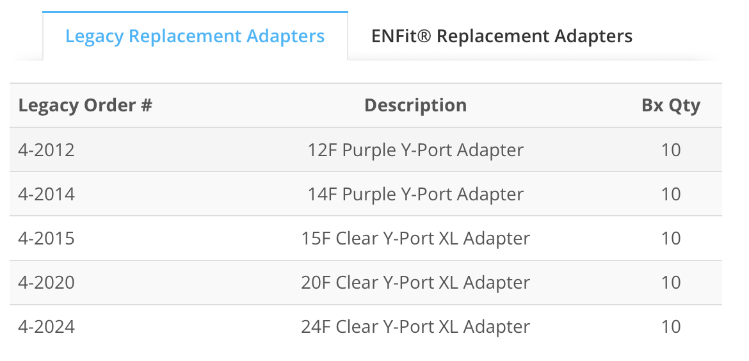Click box quantity 10 in 4-2015 row
Screen dimensions: 749x361
671,238
